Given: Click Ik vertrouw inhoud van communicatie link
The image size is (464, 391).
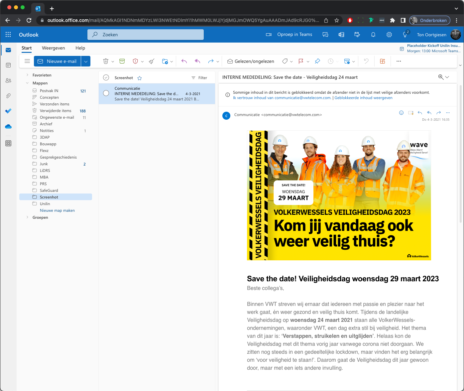Looking at the screenshot, I should 282,98.
